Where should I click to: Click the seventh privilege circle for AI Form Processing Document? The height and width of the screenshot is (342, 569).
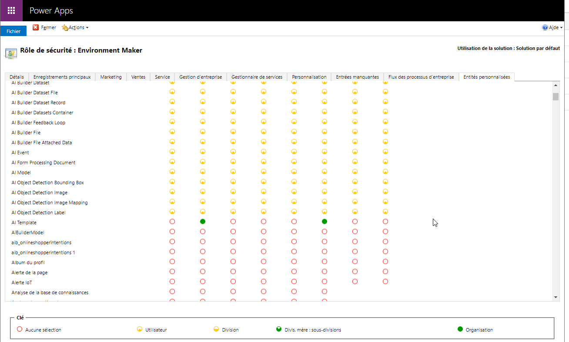tap(355, 162)
